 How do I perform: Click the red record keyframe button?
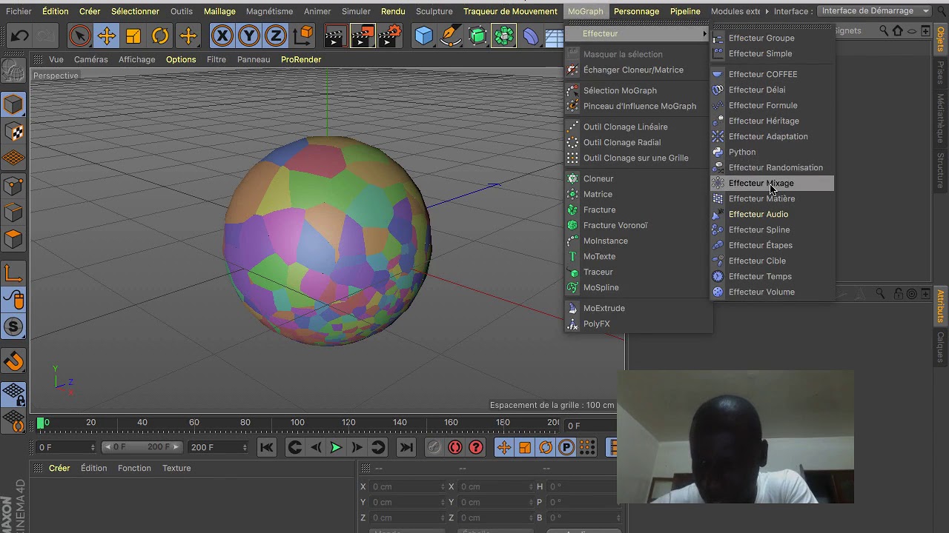454,447
